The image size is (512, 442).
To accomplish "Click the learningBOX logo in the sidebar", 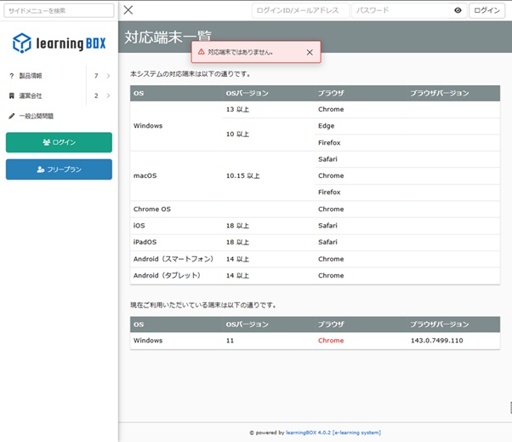I will pyautogui.click(x=59, y=43).
